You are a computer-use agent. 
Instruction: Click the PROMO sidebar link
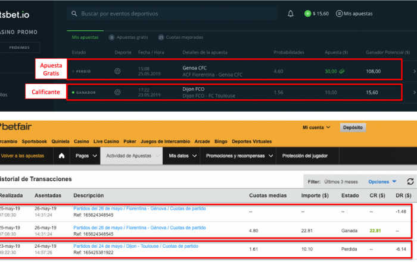27,32
